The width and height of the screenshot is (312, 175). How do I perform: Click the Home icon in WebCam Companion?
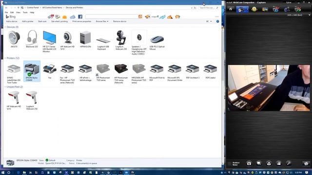[231, 9]
